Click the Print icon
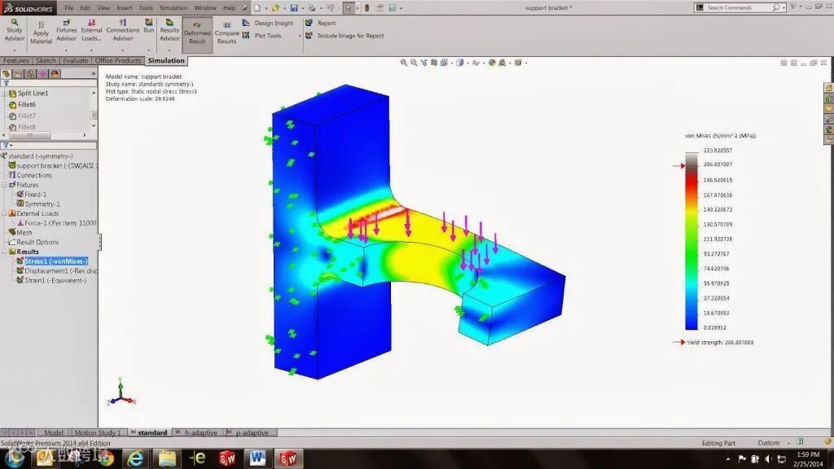834x469 pixels. pyautogui.click(x=312, y=8)
